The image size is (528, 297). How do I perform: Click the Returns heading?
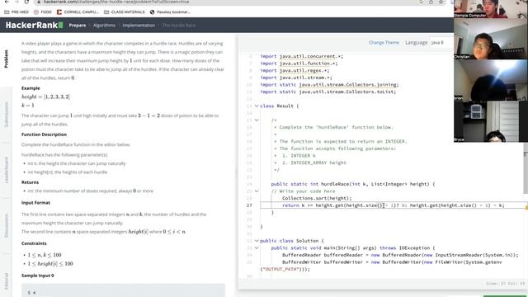point(30,182)
